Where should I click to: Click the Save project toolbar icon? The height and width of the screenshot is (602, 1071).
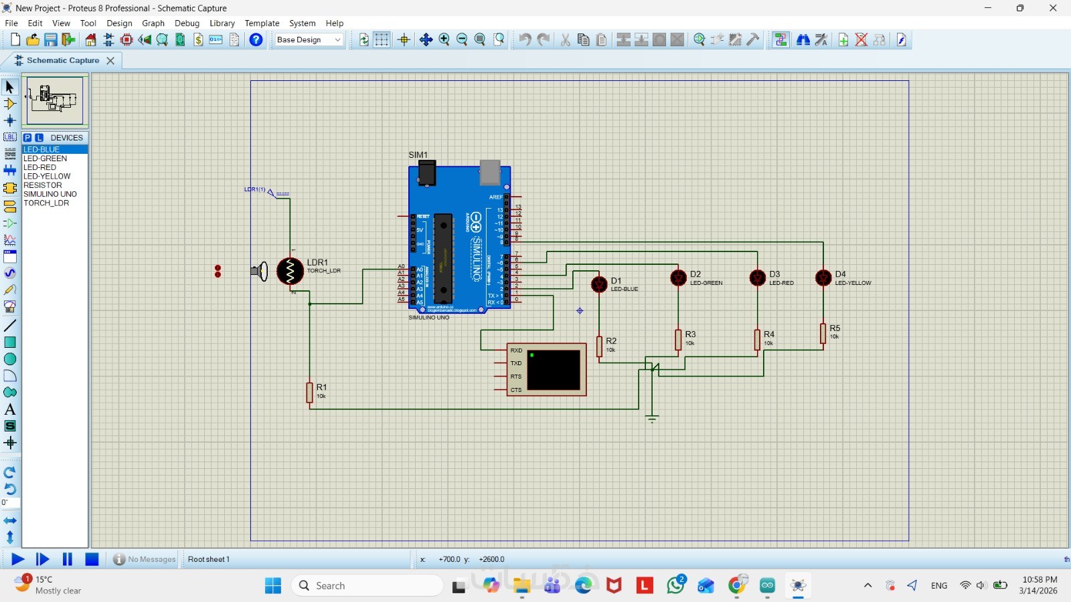(50, 40)
